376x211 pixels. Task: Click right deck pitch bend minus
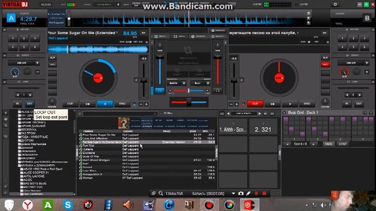click(x=231, y=104)
